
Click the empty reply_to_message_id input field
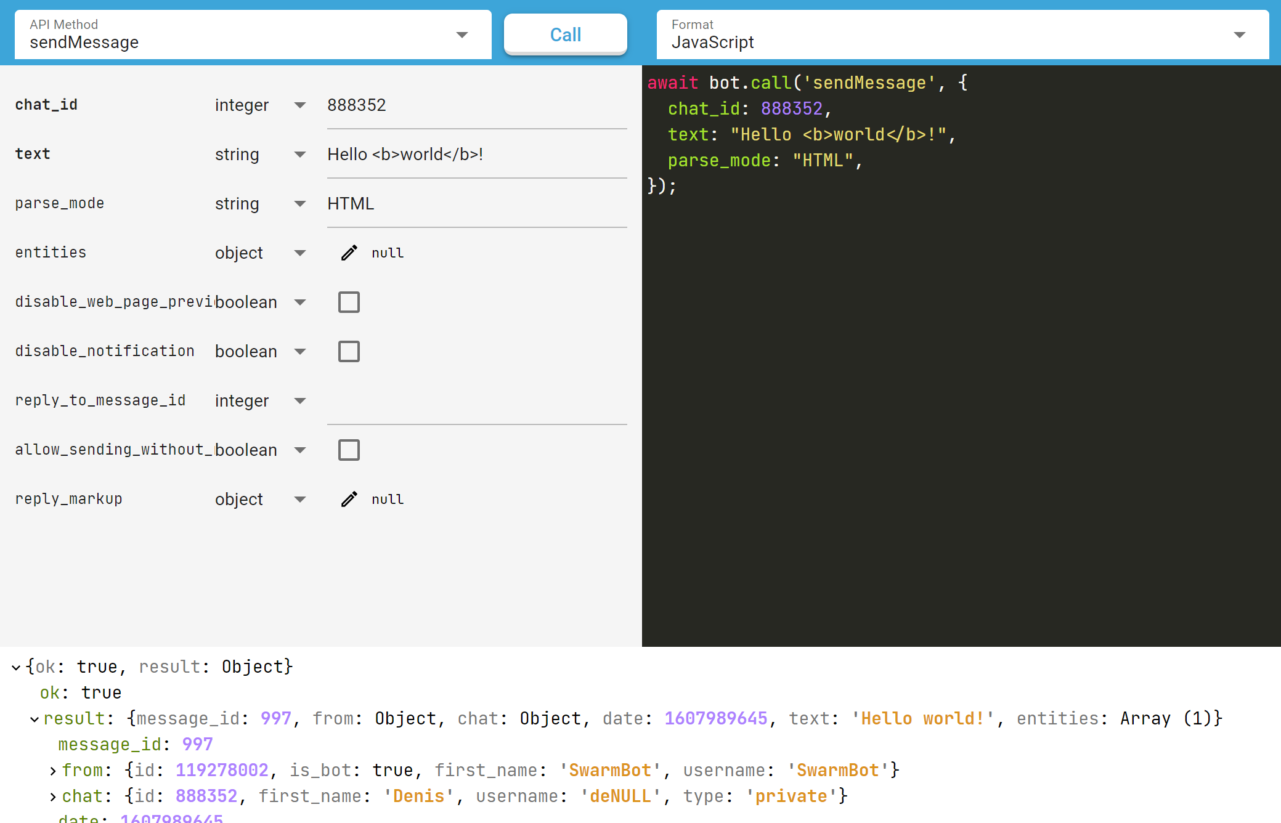(x=476, y=401)
